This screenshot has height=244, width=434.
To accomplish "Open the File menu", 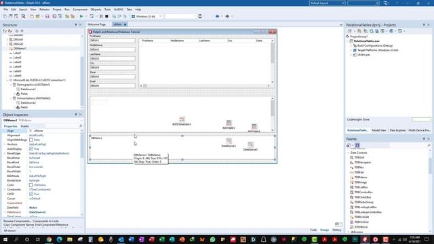I will pos(5,9).
